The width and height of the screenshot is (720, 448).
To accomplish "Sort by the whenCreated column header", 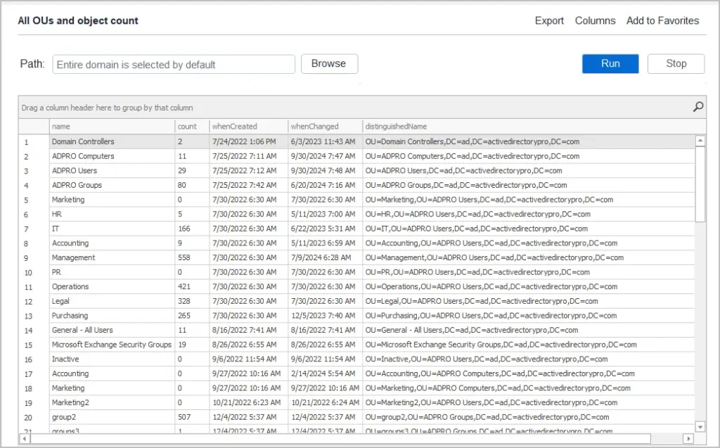I will [x=248, y=127].
